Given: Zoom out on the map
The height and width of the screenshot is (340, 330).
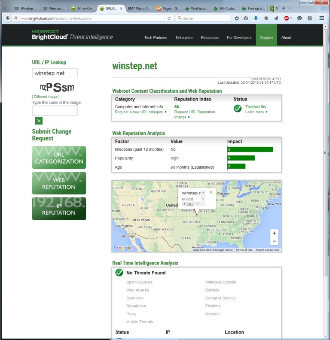Looking at the screenshot, I should coord(275,241).
